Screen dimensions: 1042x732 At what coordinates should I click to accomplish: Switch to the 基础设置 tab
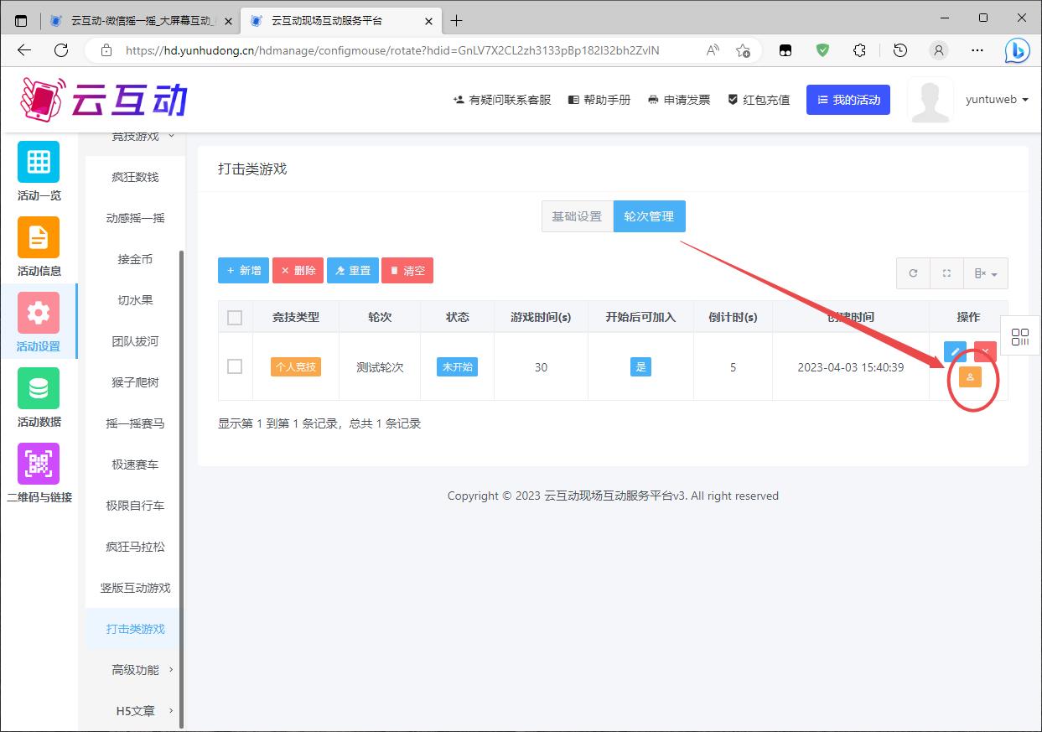pos(577,216)
